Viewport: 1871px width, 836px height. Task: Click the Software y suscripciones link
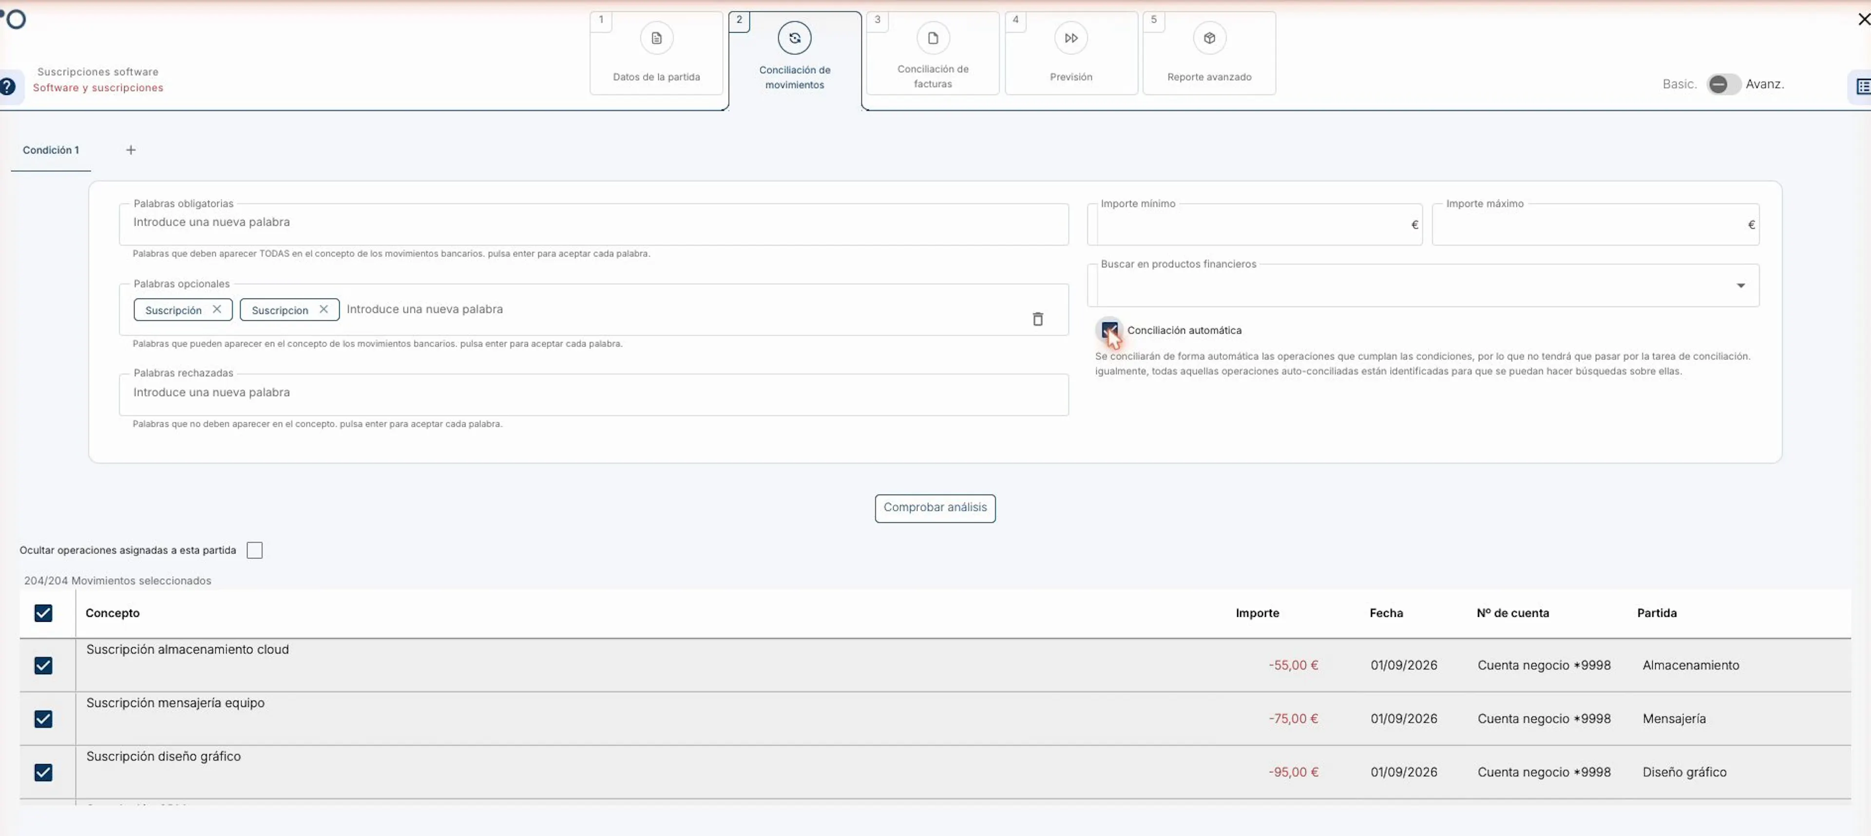(98, 88)
